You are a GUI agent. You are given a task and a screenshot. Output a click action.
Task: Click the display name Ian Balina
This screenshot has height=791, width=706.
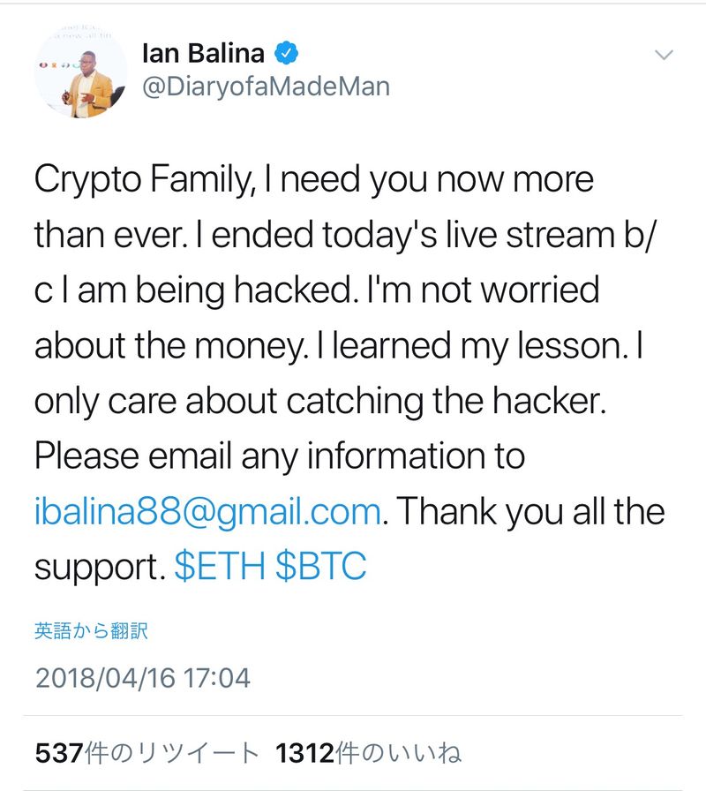(x=203, y=53)
